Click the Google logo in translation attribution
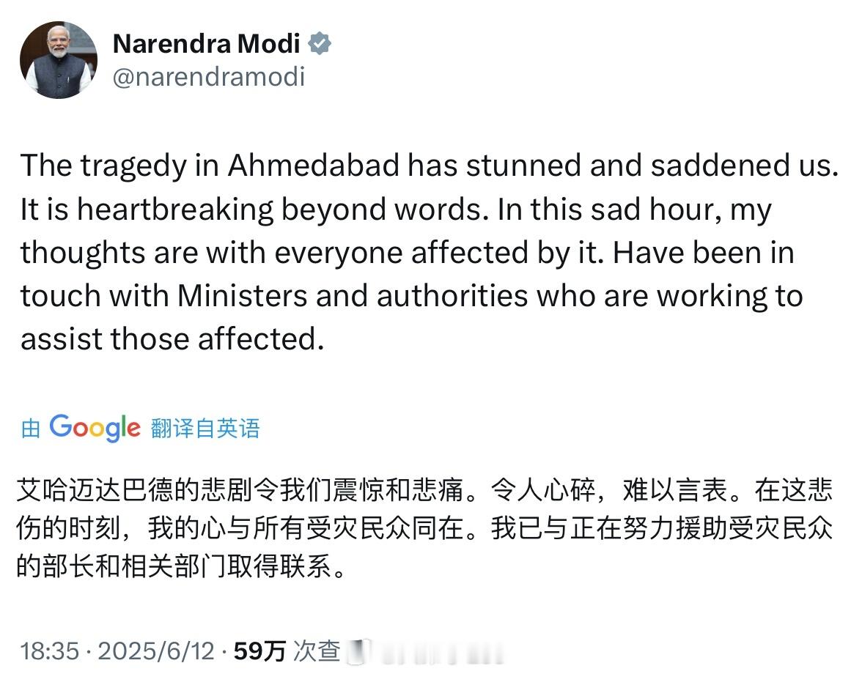 [x=95, y=429]
